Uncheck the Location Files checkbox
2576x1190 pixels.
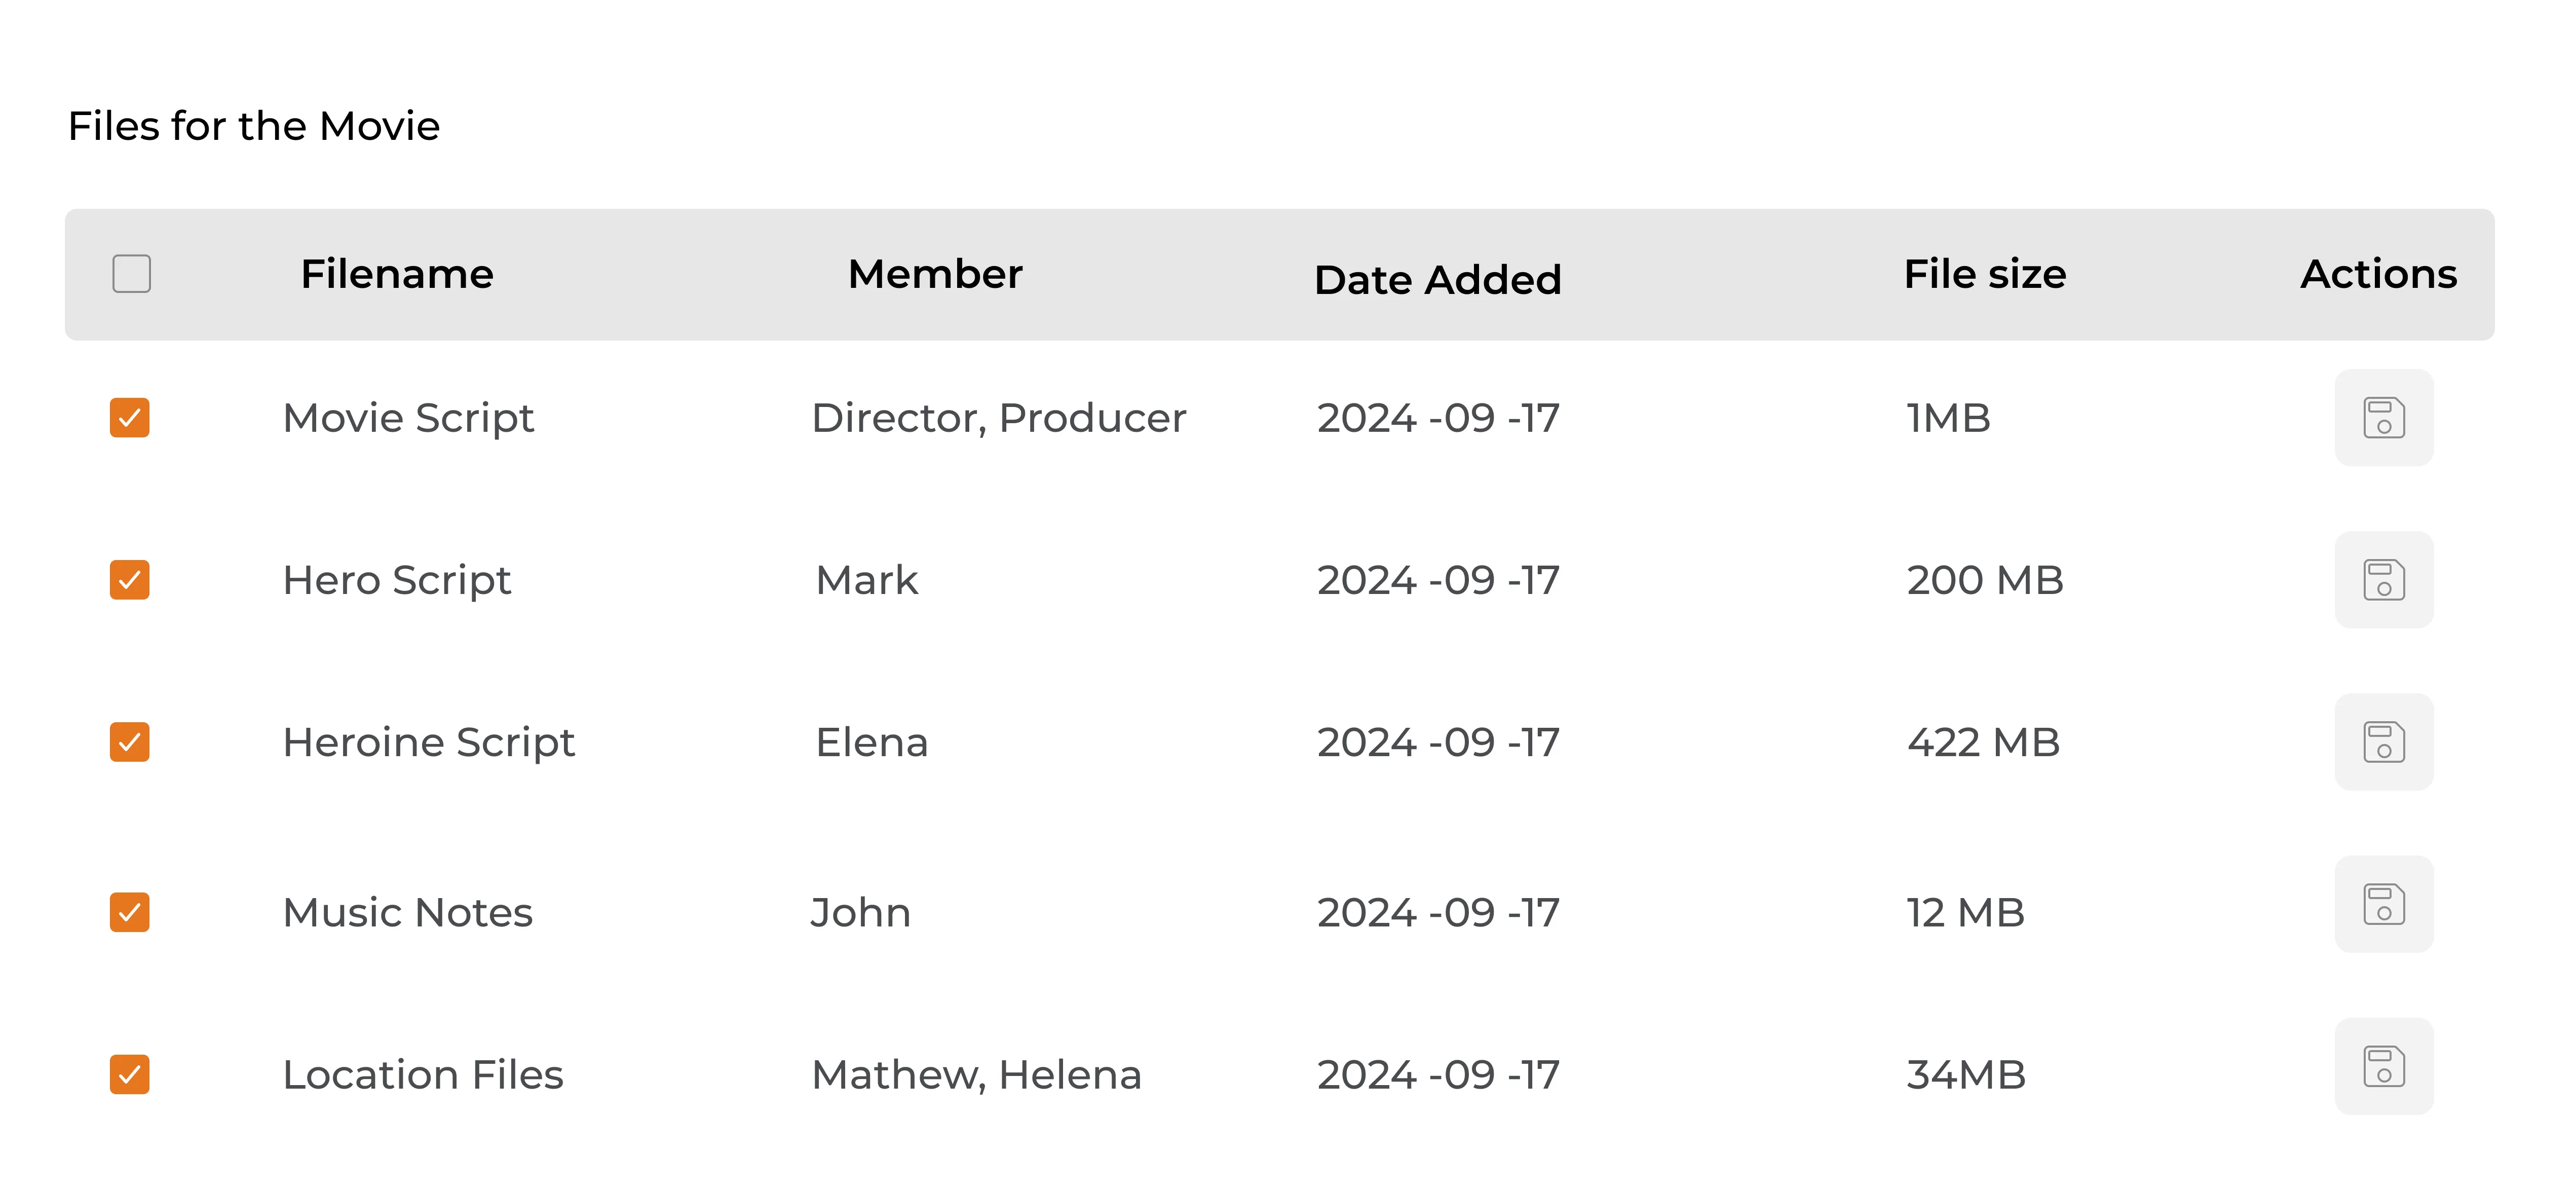(130, 1074)
